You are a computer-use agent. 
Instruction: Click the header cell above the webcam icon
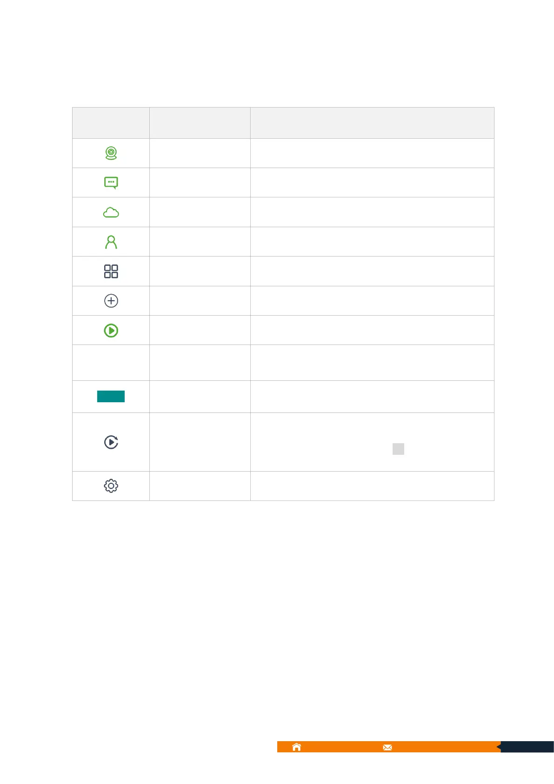click(x=111, y=123)
